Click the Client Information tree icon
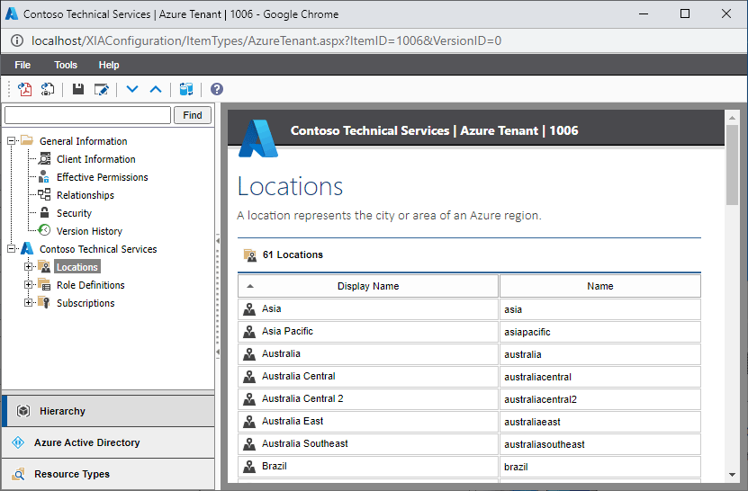Viewport: 748px width, 491px height. click(x=44, y=159)
